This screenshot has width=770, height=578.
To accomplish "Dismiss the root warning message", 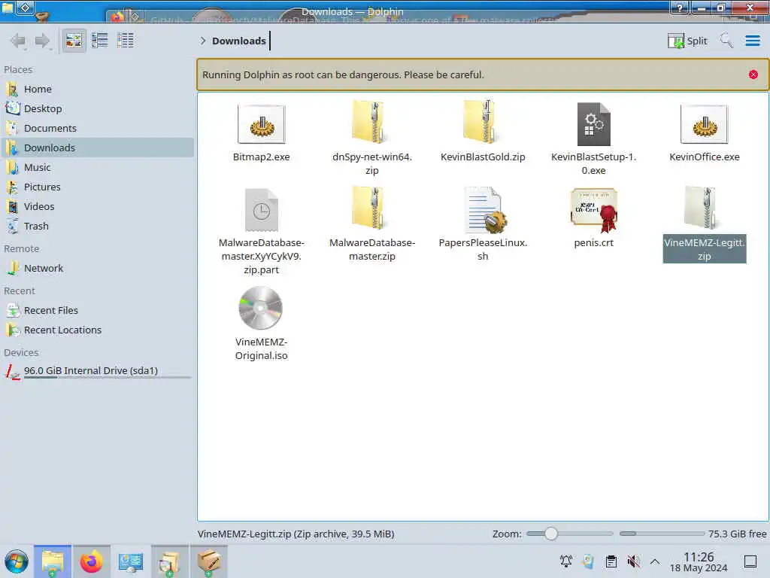I will pos(753,75).
